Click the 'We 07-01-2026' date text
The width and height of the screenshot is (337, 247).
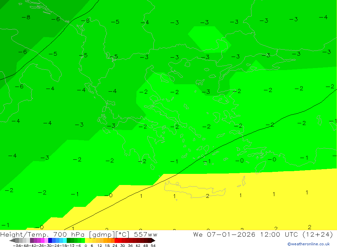(224, 234)
